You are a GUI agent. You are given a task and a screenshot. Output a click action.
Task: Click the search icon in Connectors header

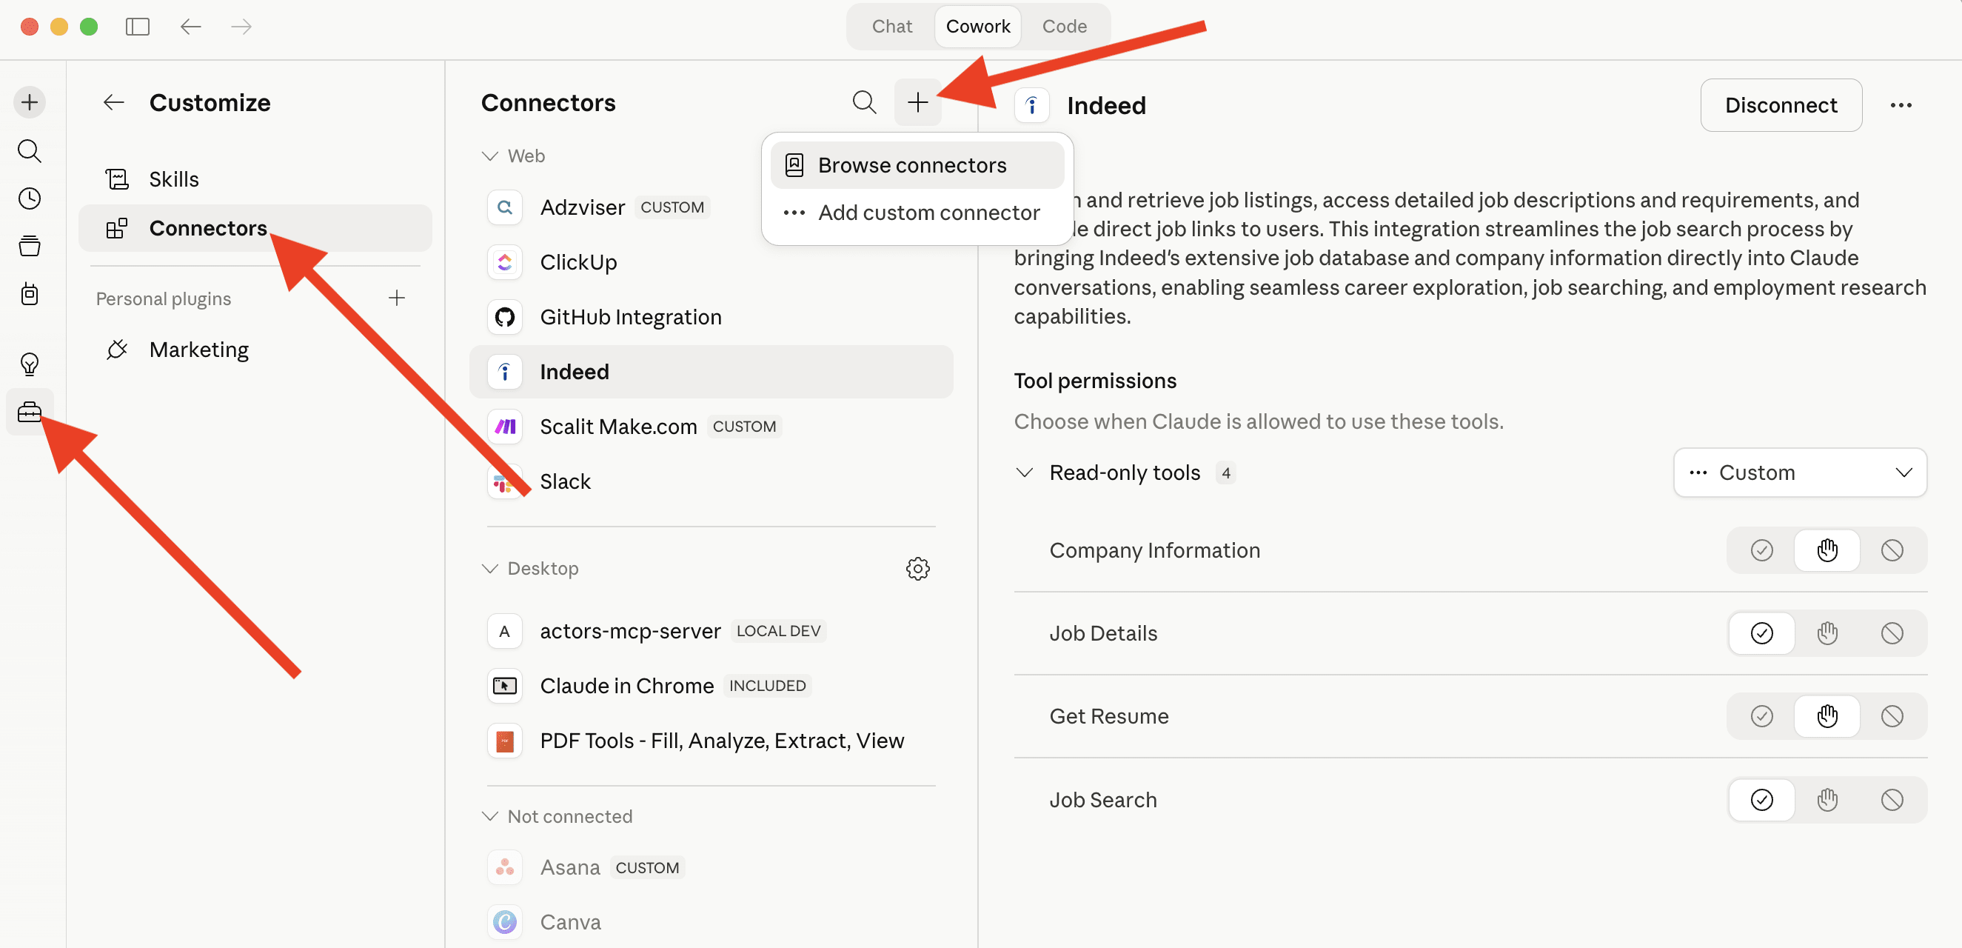864,102
